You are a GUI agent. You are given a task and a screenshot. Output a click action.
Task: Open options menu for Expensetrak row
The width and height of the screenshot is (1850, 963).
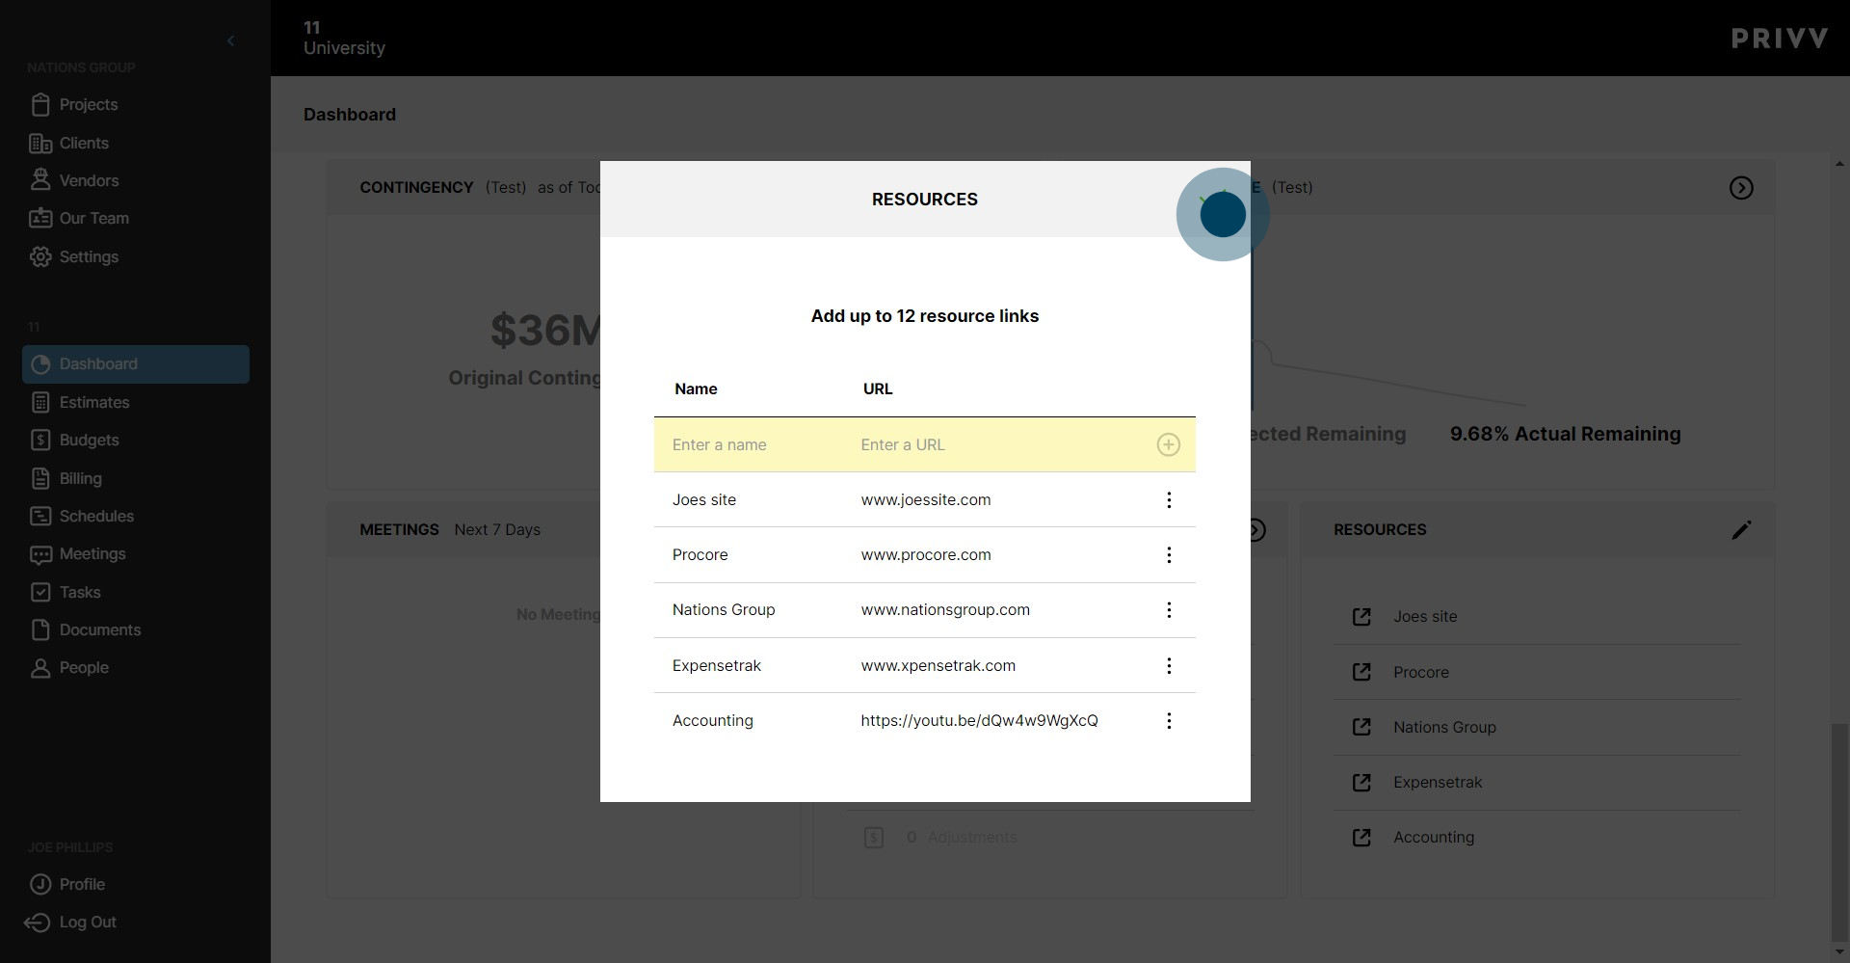pos(1169,666)
